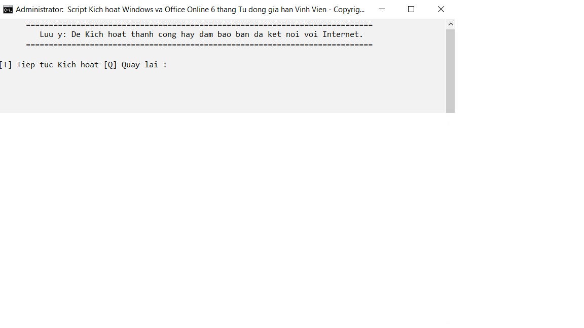584x328 pixels.
Task: Click the window title text 'Script Kich hoat Windows'
Action: (110, 10)
